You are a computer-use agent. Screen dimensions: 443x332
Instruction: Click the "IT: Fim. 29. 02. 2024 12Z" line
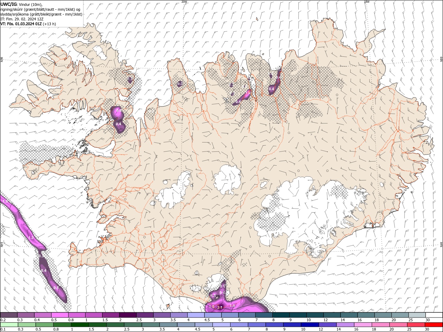pos(22,19)
